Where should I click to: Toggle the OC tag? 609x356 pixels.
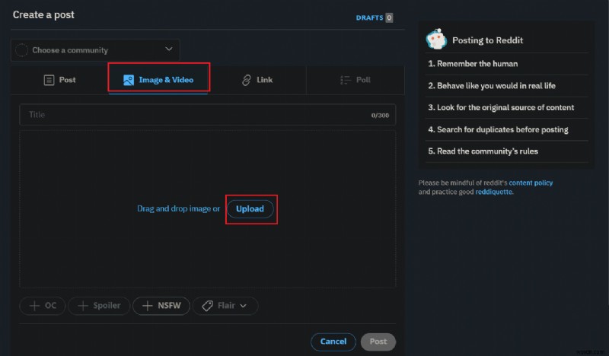[43, 306]
